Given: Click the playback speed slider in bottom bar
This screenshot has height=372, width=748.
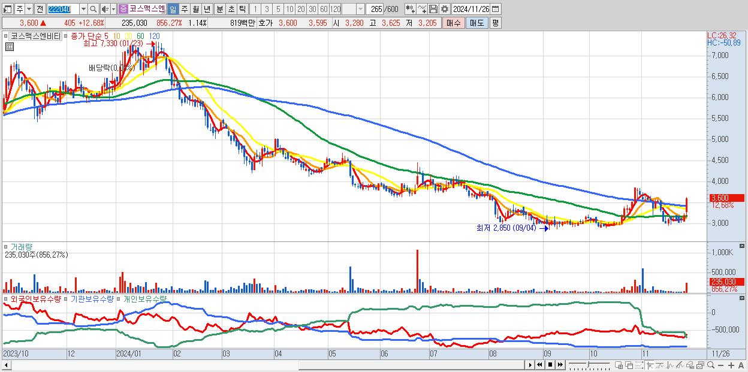Looking at the screenshot, I should pos(589,365).
